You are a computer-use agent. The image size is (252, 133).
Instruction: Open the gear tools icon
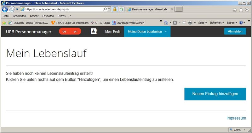[247, 10]
